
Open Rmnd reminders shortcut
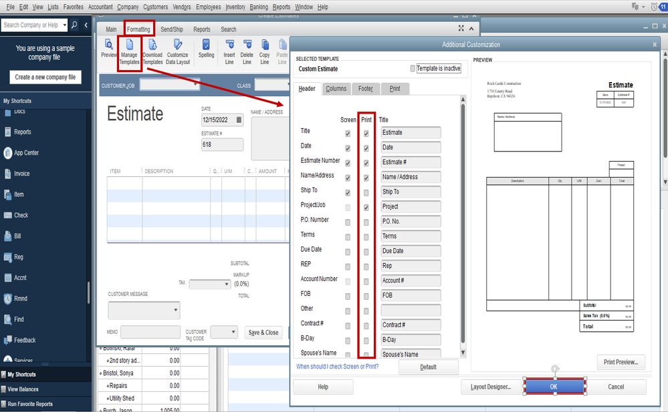(x=15, y=298)
